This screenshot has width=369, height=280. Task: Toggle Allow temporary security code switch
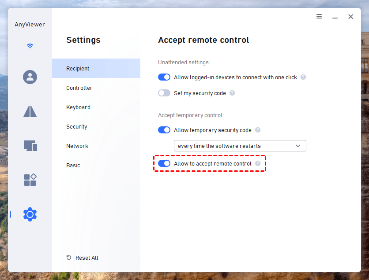tap(164, 130)
